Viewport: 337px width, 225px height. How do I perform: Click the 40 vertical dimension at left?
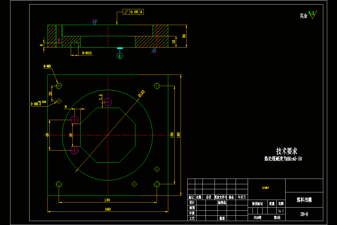click(47, 135)
